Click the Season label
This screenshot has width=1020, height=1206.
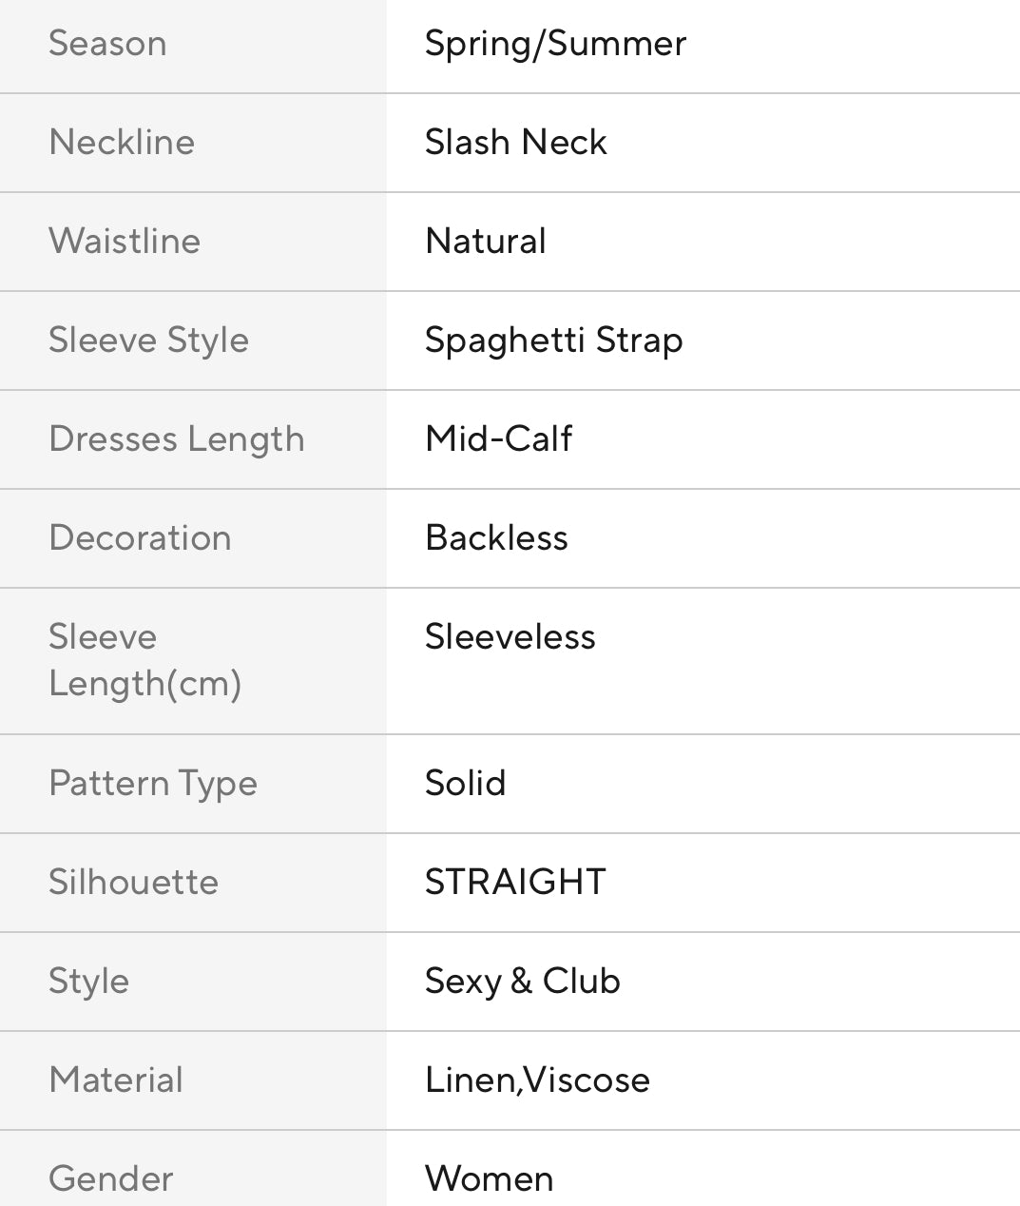107,44
